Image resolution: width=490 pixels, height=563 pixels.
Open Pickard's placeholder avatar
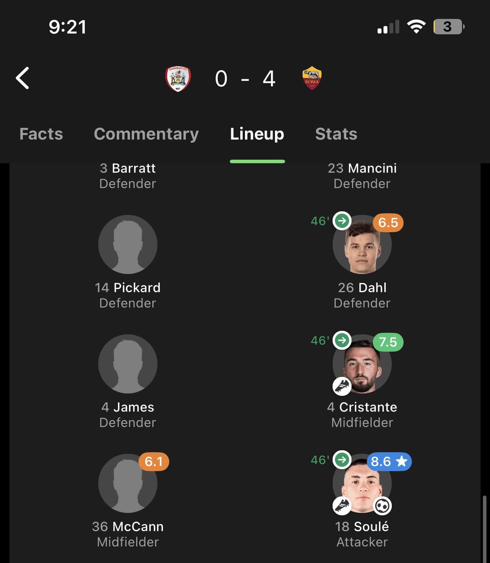[128, 244]
